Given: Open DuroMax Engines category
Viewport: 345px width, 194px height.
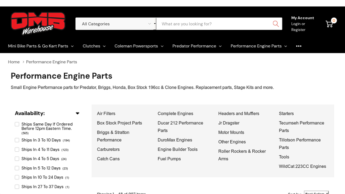Looking at the screenshot, I should tap(175, 140).
